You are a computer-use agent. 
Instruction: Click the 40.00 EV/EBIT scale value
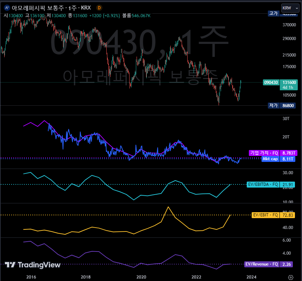288,227
